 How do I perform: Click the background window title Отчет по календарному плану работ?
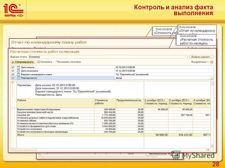(x=49, y=43)
